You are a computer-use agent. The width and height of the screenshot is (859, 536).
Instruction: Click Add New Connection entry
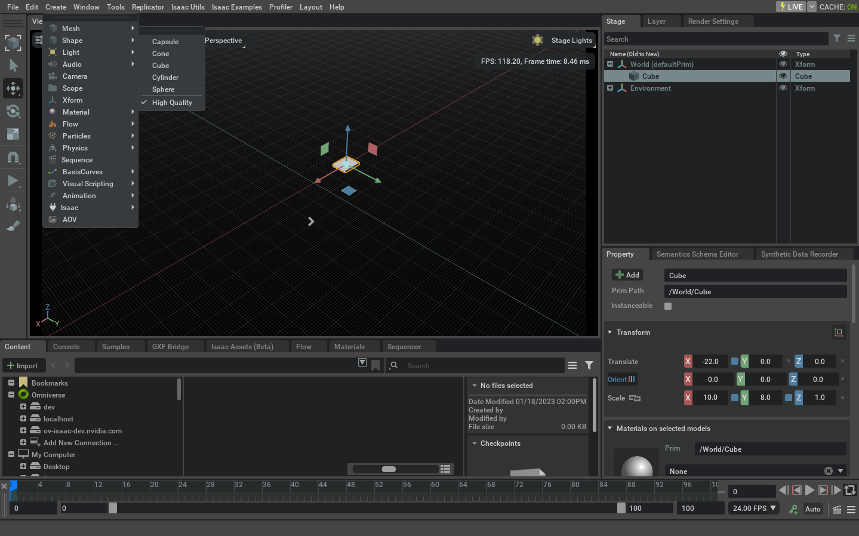(81, 443)
